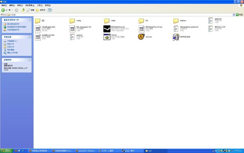The width and height of the screenshot is (244, 153).
Task: Select the ClientRegistry.blob file icon
Action: [38, 29]
